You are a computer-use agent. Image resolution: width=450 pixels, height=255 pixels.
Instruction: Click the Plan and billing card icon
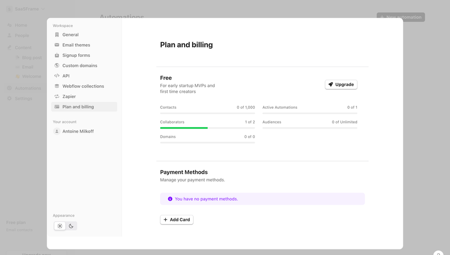pos(57,107)
